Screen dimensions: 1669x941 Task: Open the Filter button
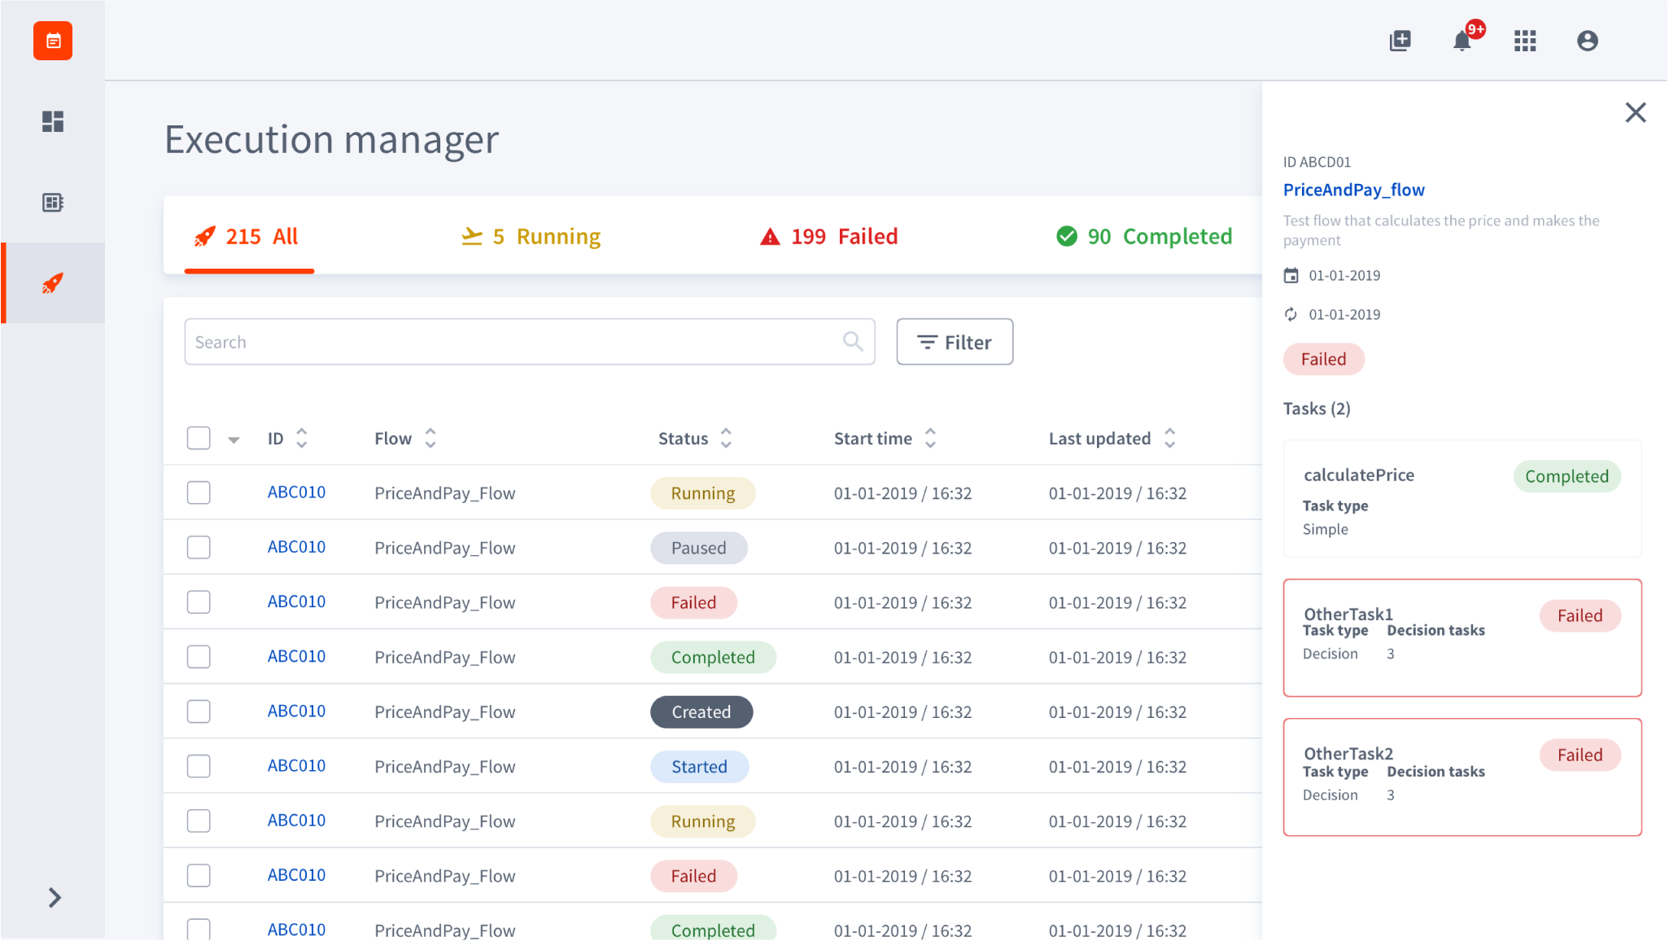point(955,342)
